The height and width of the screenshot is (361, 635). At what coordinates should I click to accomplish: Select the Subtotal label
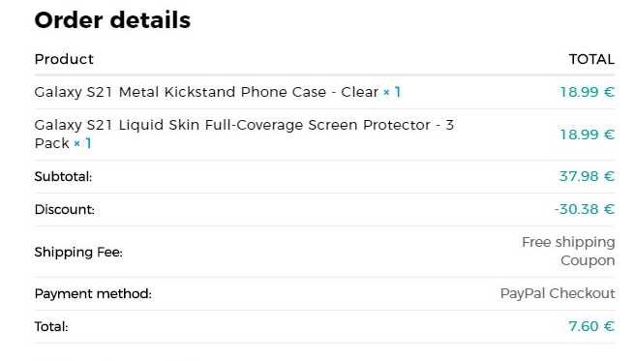[63, 176]
